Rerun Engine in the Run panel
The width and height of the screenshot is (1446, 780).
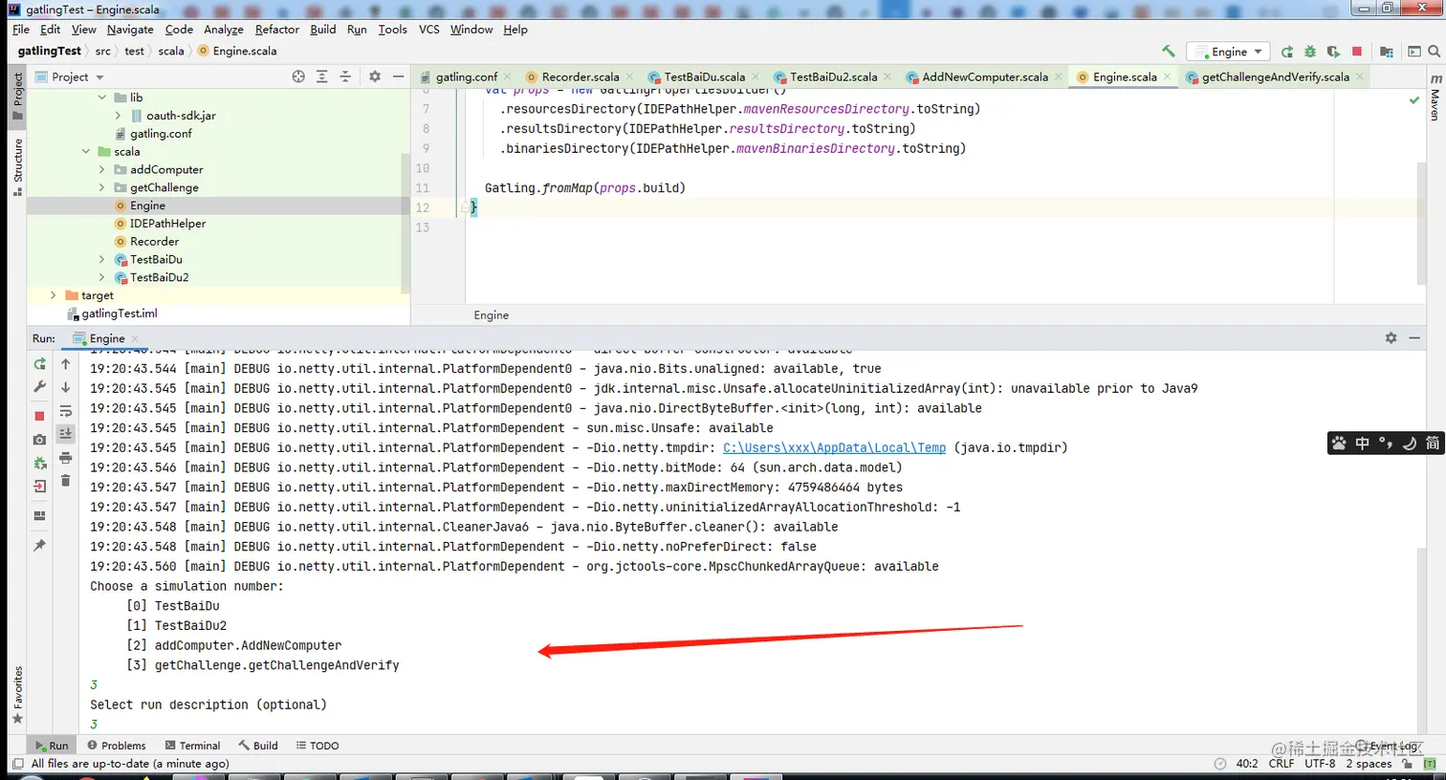tap(39, 364)
